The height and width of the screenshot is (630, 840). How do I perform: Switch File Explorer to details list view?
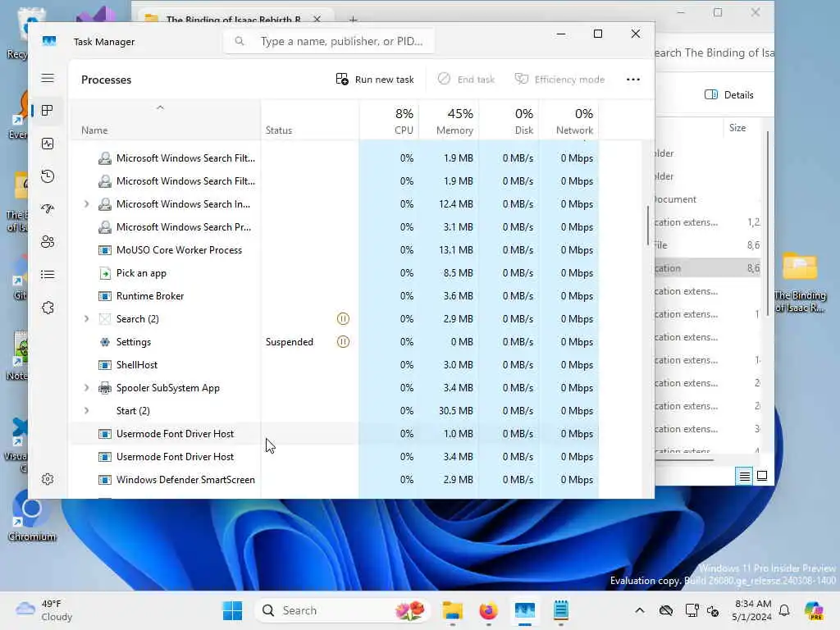tap(745, 476)
